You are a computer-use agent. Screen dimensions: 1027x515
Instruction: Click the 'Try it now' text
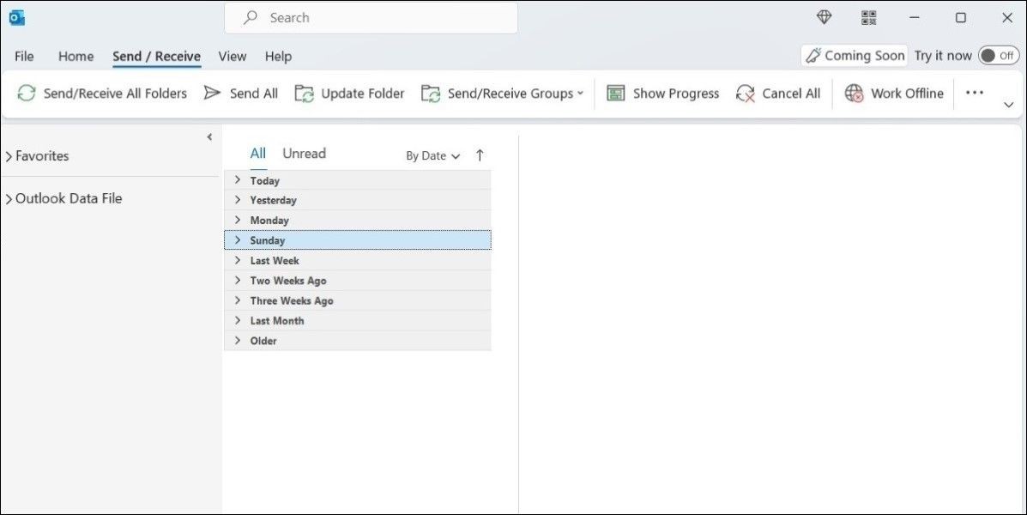(x=943, y=56)
